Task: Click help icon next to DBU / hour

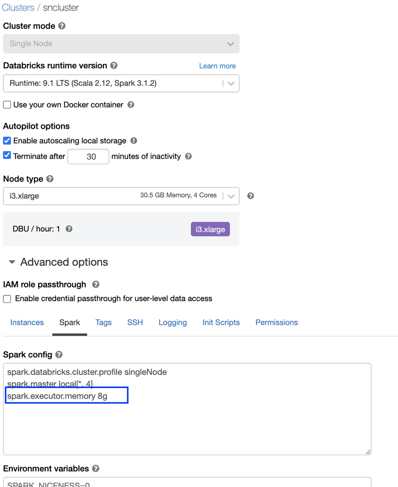Action: 69,229
